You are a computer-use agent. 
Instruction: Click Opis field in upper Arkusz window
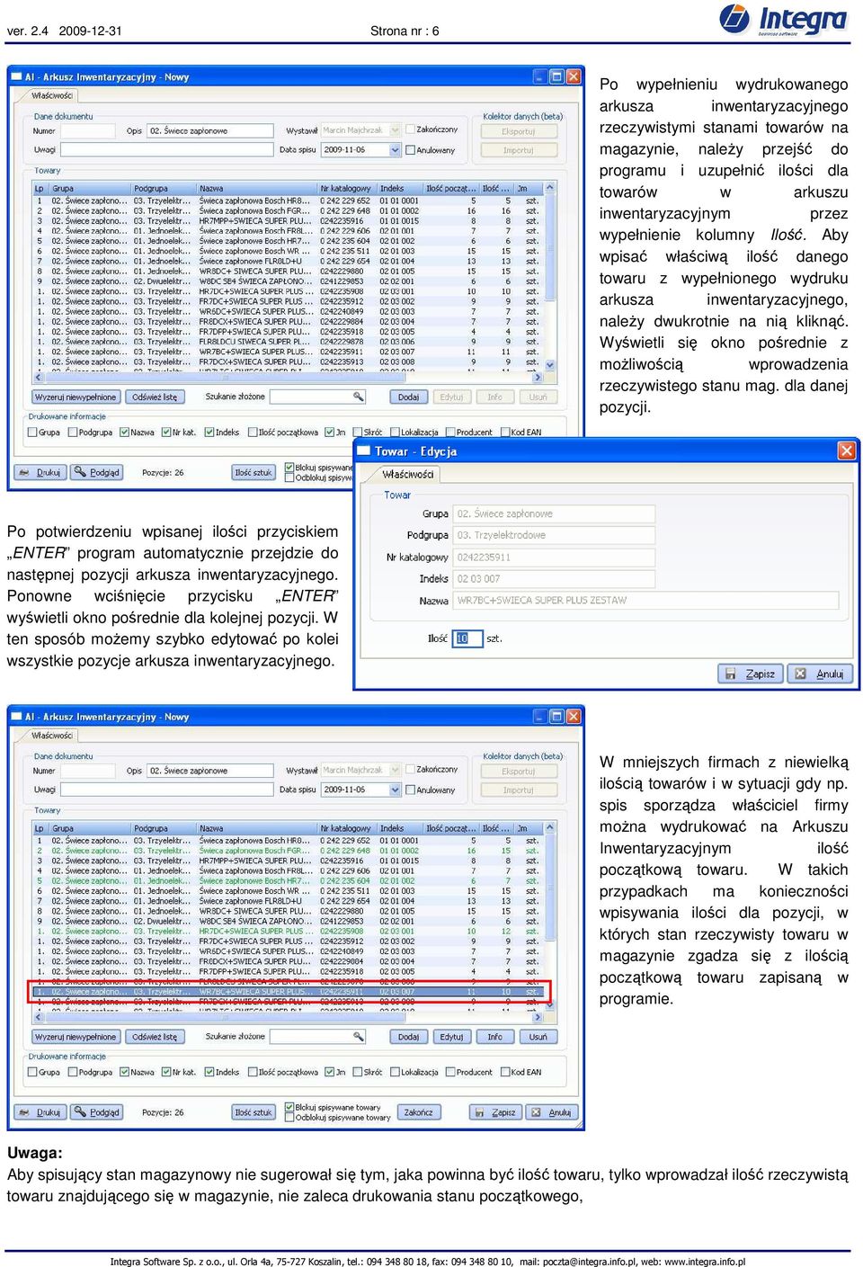[x=209, y=130]
